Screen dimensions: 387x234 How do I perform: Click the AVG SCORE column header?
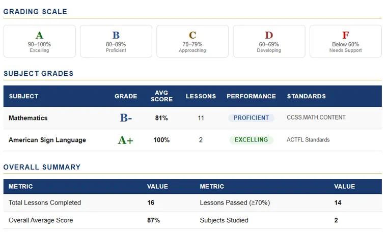(x=161, y=96)
